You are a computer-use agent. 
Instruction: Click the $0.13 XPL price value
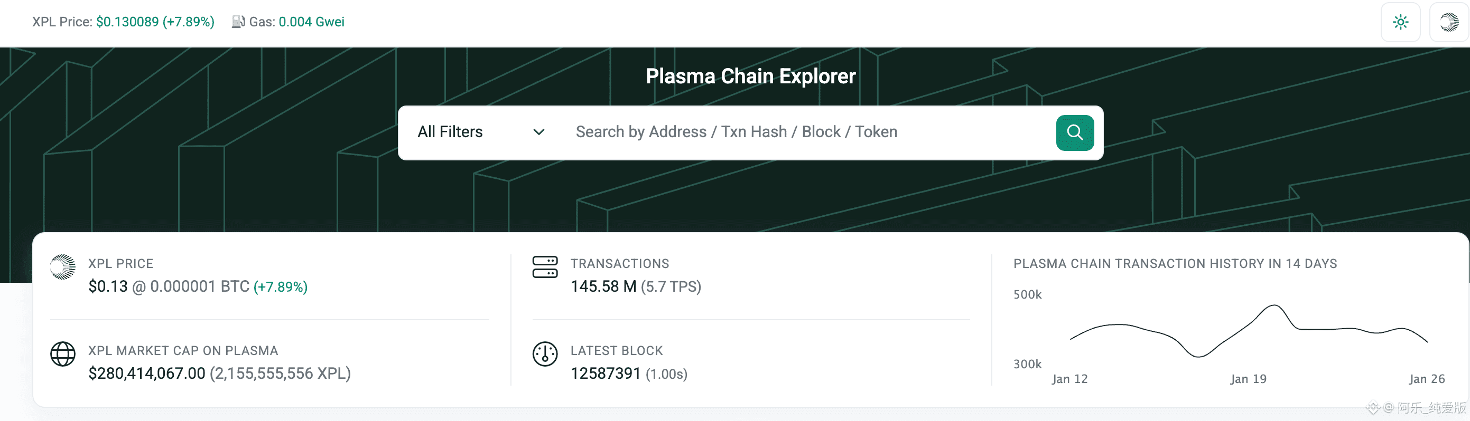tap(108, 286)
